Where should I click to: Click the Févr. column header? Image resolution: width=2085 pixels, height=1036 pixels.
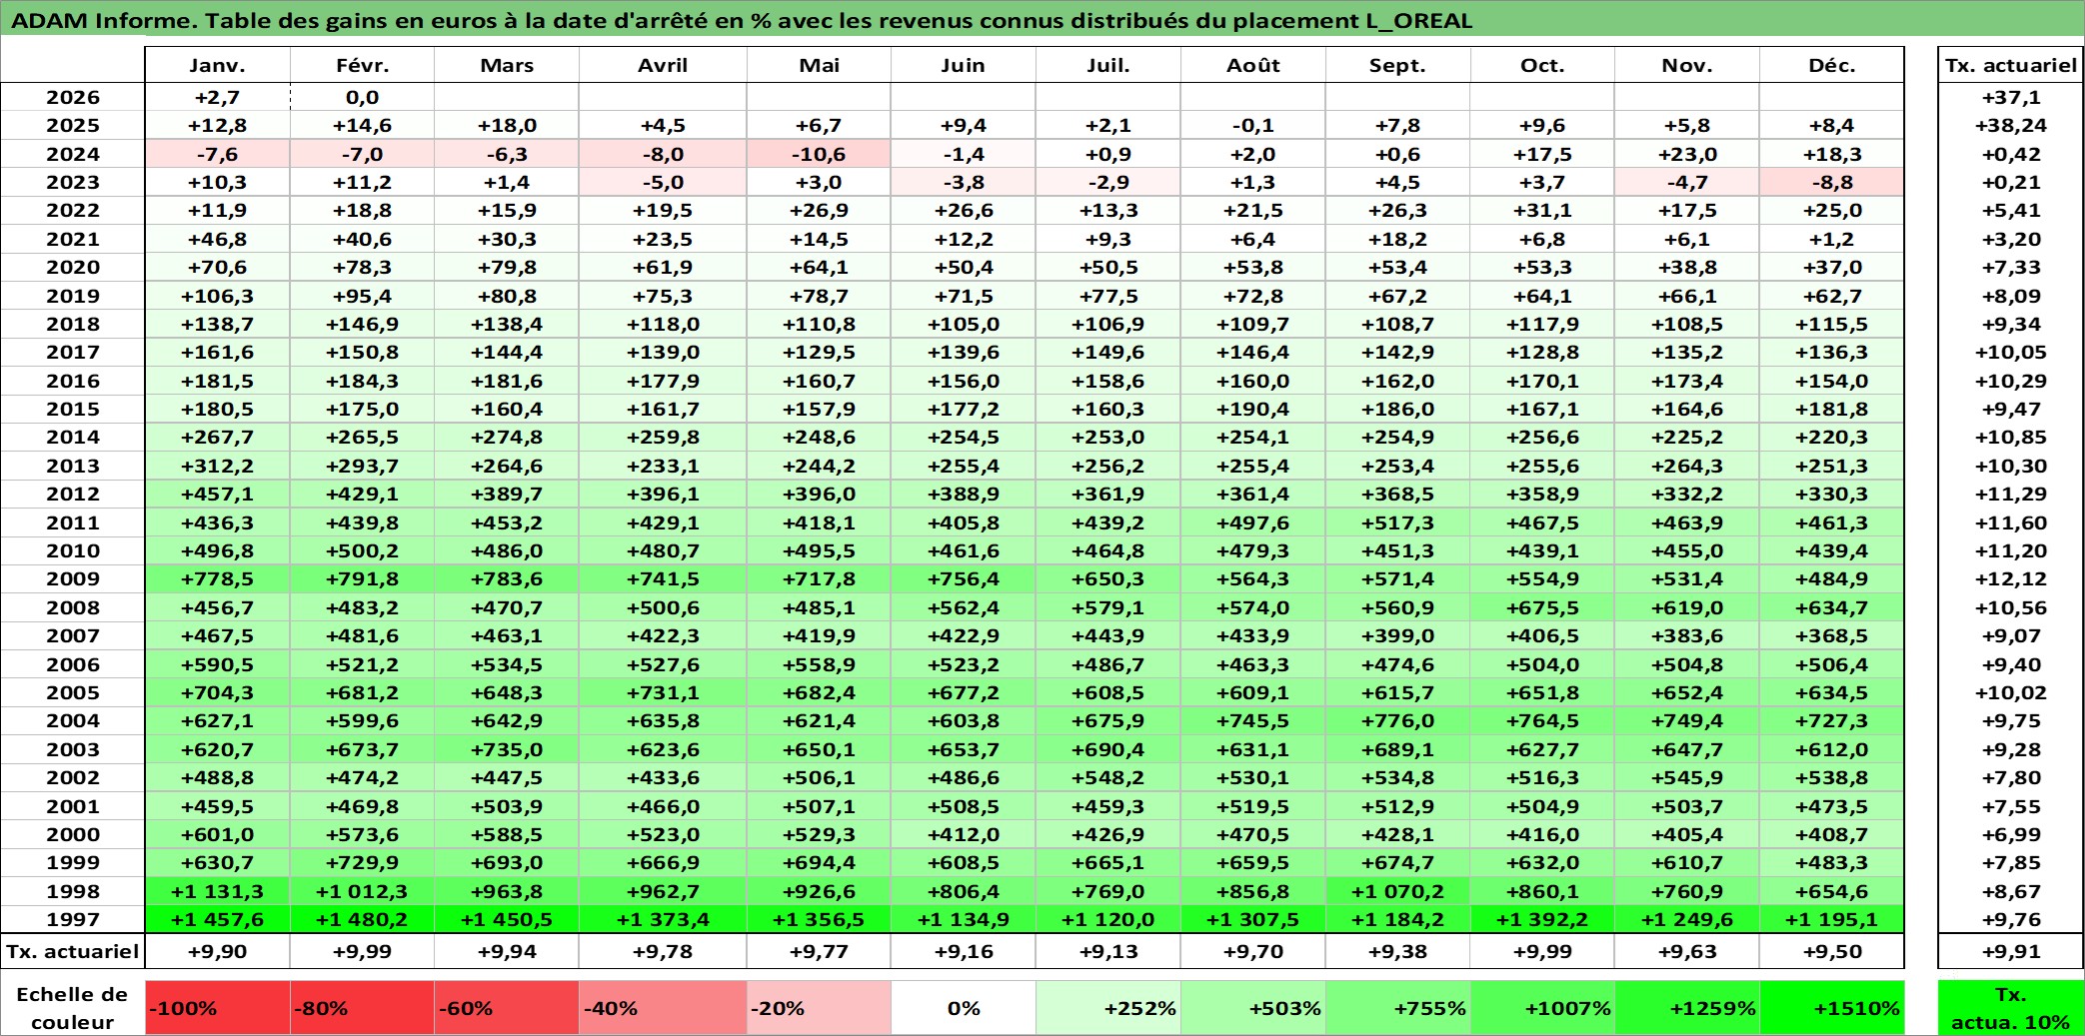tap(362, 65)
